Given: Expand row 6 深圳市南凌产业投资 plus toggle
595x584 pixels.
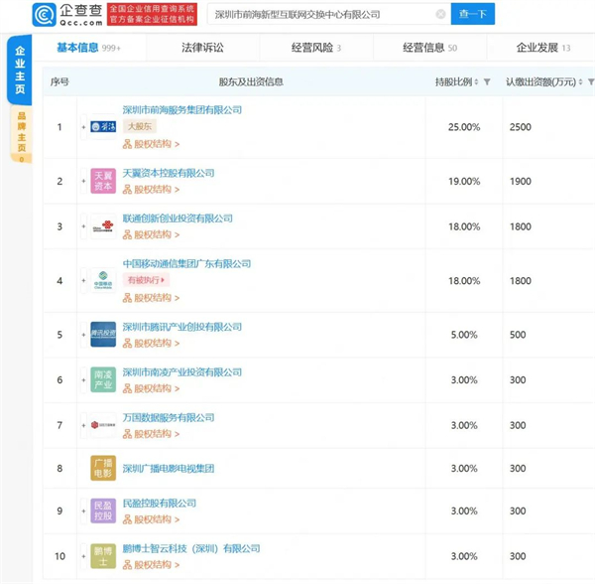Looking at the screenshot, I should [x=83, y=379].
